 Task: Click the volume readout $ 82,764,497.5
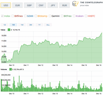(x=18, y=69)
